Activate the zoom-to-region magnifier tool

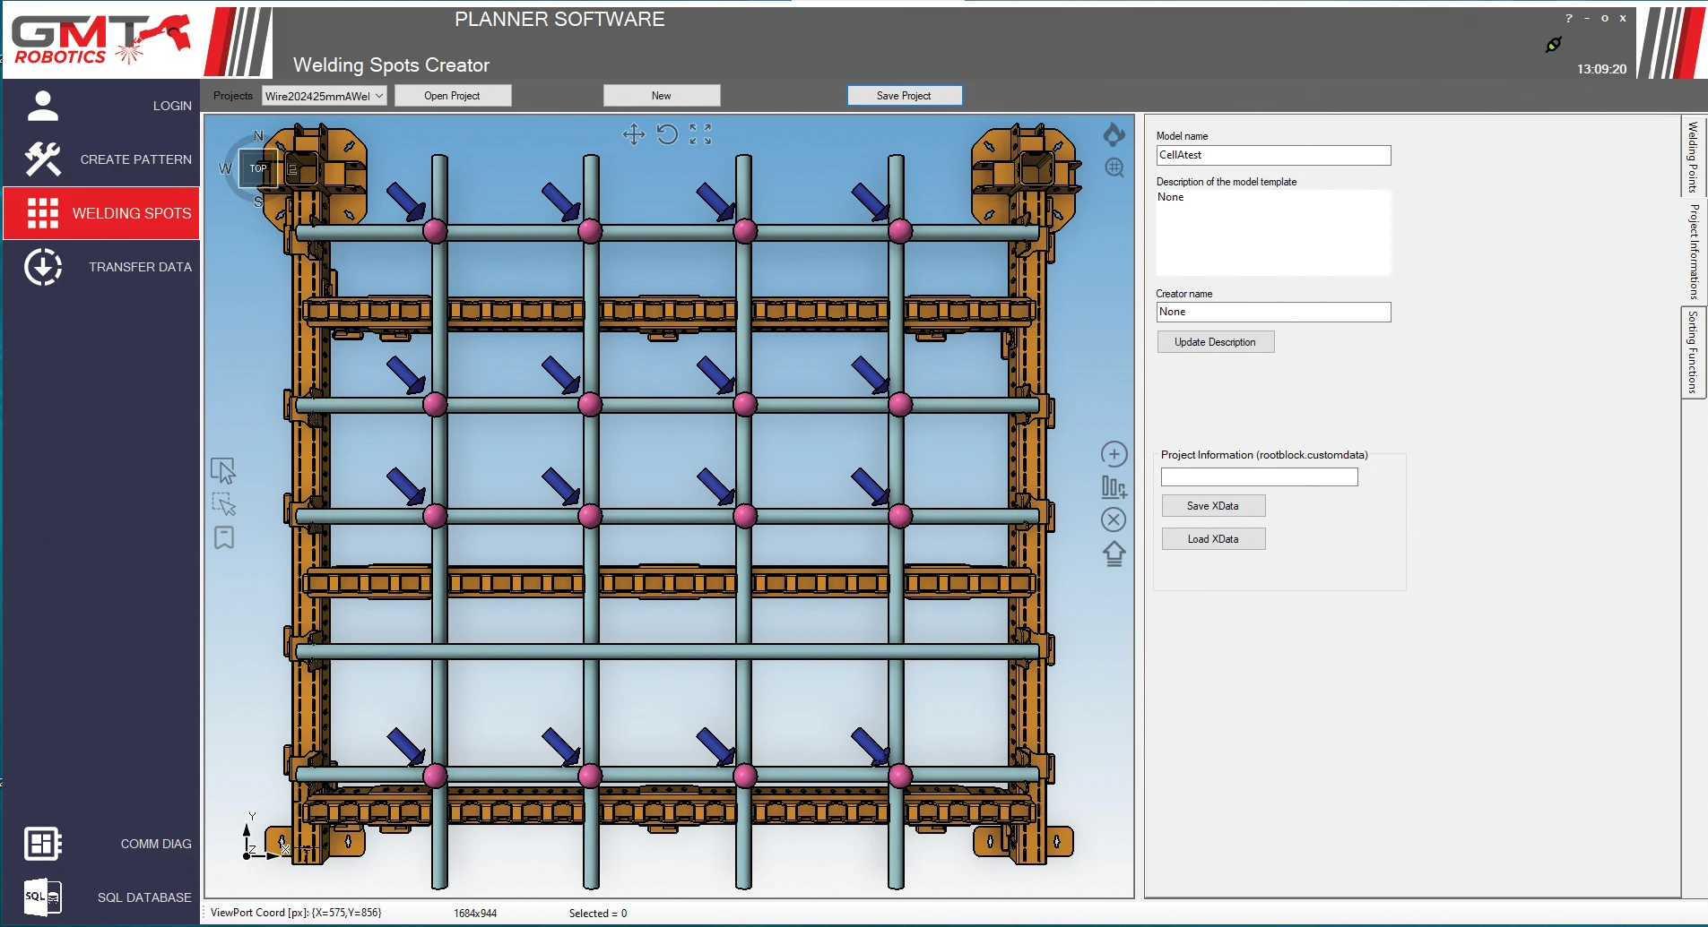[1114, 168]
